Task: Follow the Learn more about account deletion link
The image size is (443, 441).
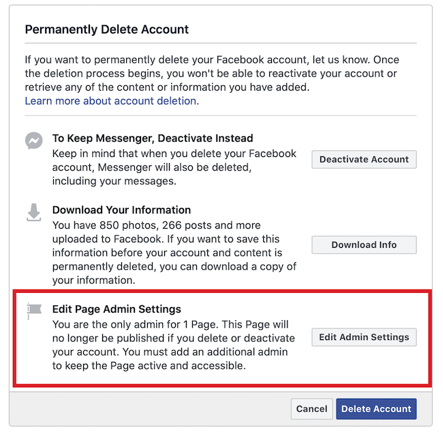Action: [x=112, y=101]
